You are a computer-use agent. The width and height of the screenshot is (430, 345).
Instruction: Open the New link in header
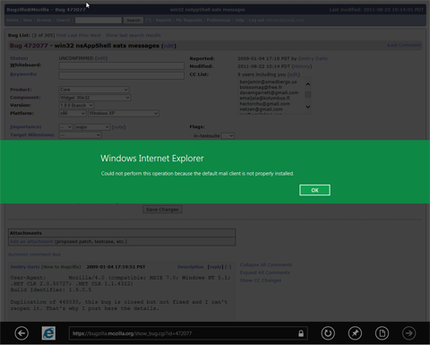[28, 20]
